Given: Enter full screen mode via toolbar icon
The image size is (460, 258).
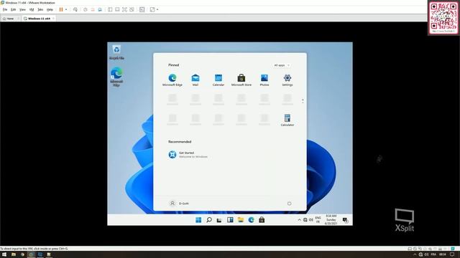Looking at the screenshot, I should click(124, 9).
